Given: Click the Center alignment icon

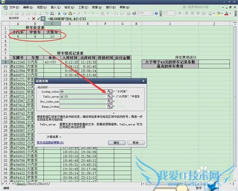Looking at the screenshot, I should coord(192,13).
